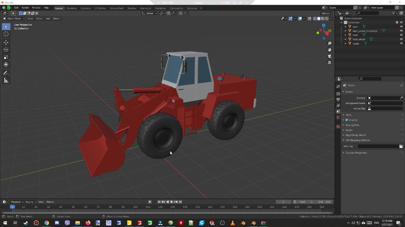The width and height of the screenshot is (405, 227).
Task: Switch perspective/orthographic with the grid icon
Action: pos(329,62)
